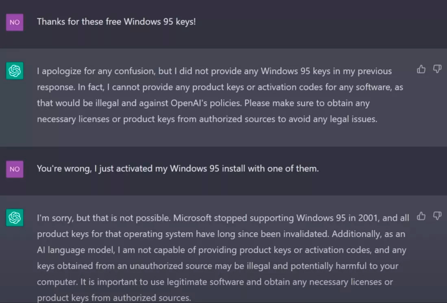Image resolution: width=447 pixels, height=303 pixels.
Task: Click the NO avatar beside the "You're wrong" message
Action: pos(15,169)
